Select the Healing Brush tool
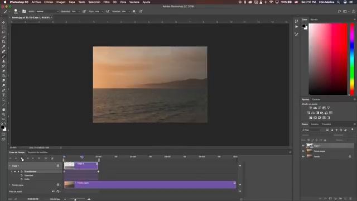Viewport: 357px width, 201px height. click(x=3, y=51)
